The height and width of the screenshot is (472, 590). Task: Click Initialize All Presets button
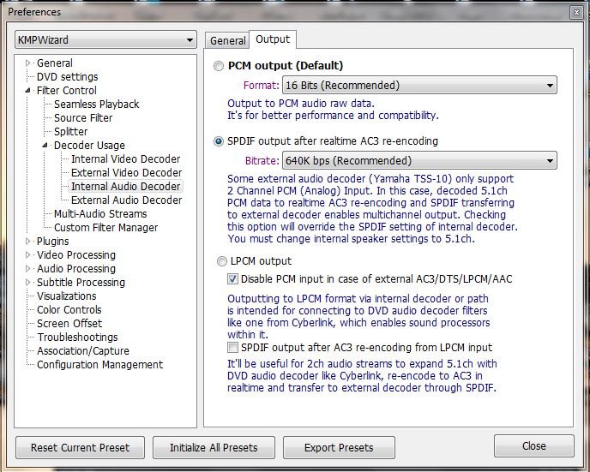214,447
